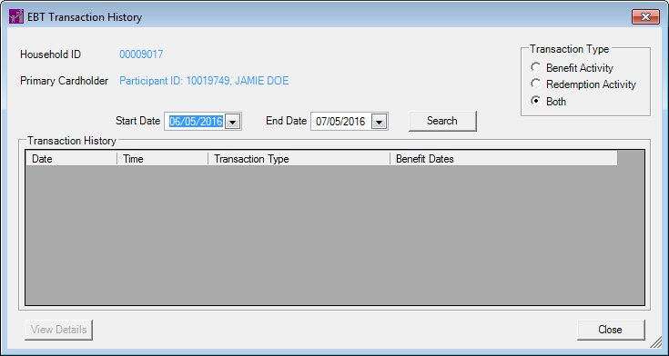This screenshot has width=669, height=356.
Task: Click the EBT app icon in title bar
Action: (16, 16)
